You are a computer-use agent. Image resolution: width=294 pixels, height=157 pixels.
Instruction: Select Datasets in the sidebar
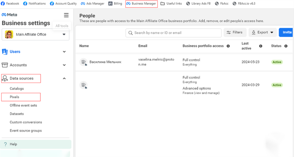pyautogui.click(x=17, y=114)
